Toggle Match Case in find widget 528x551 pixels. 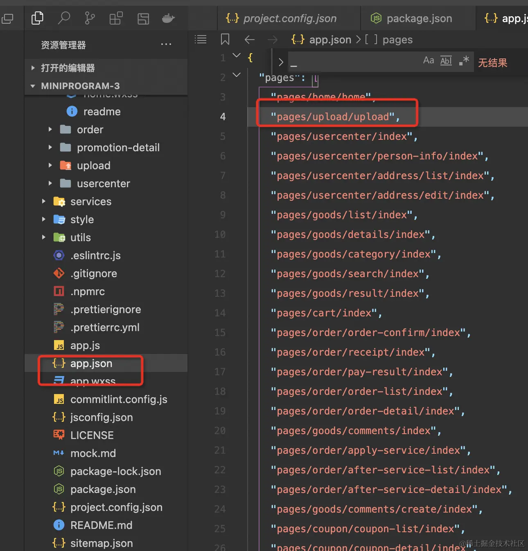pyautogui.click(x=428, y=61)
